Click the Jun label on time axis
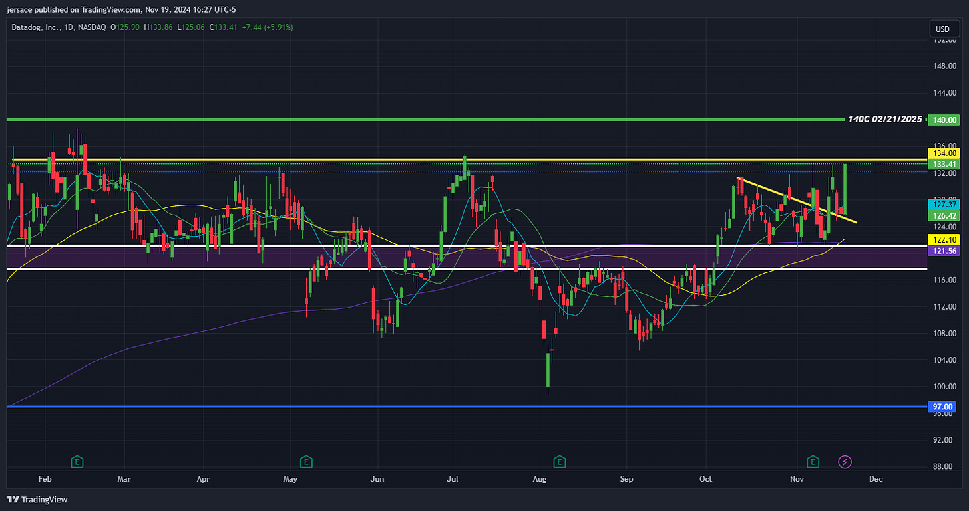 coord(377,478)
